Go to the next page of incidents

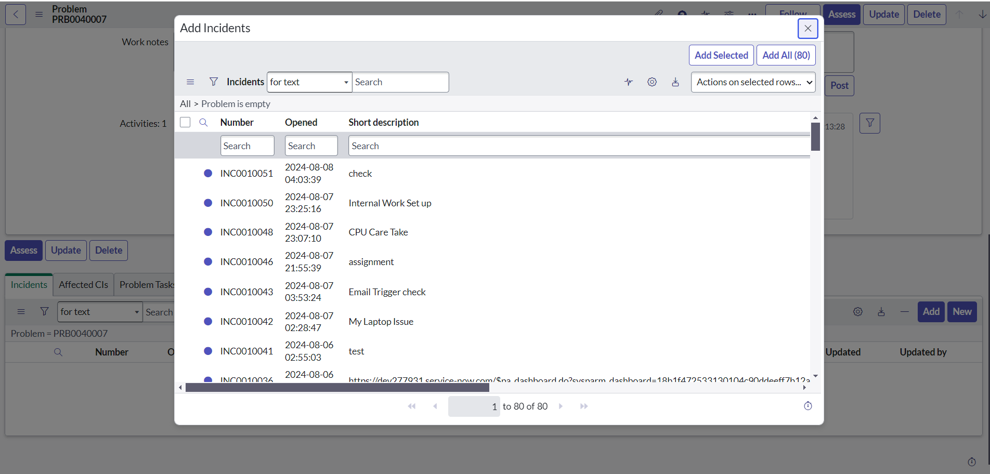tap(561, 406)
